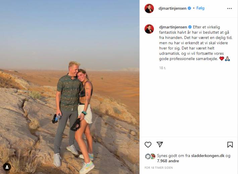Open sladderkongen.dk profile link

208,156
